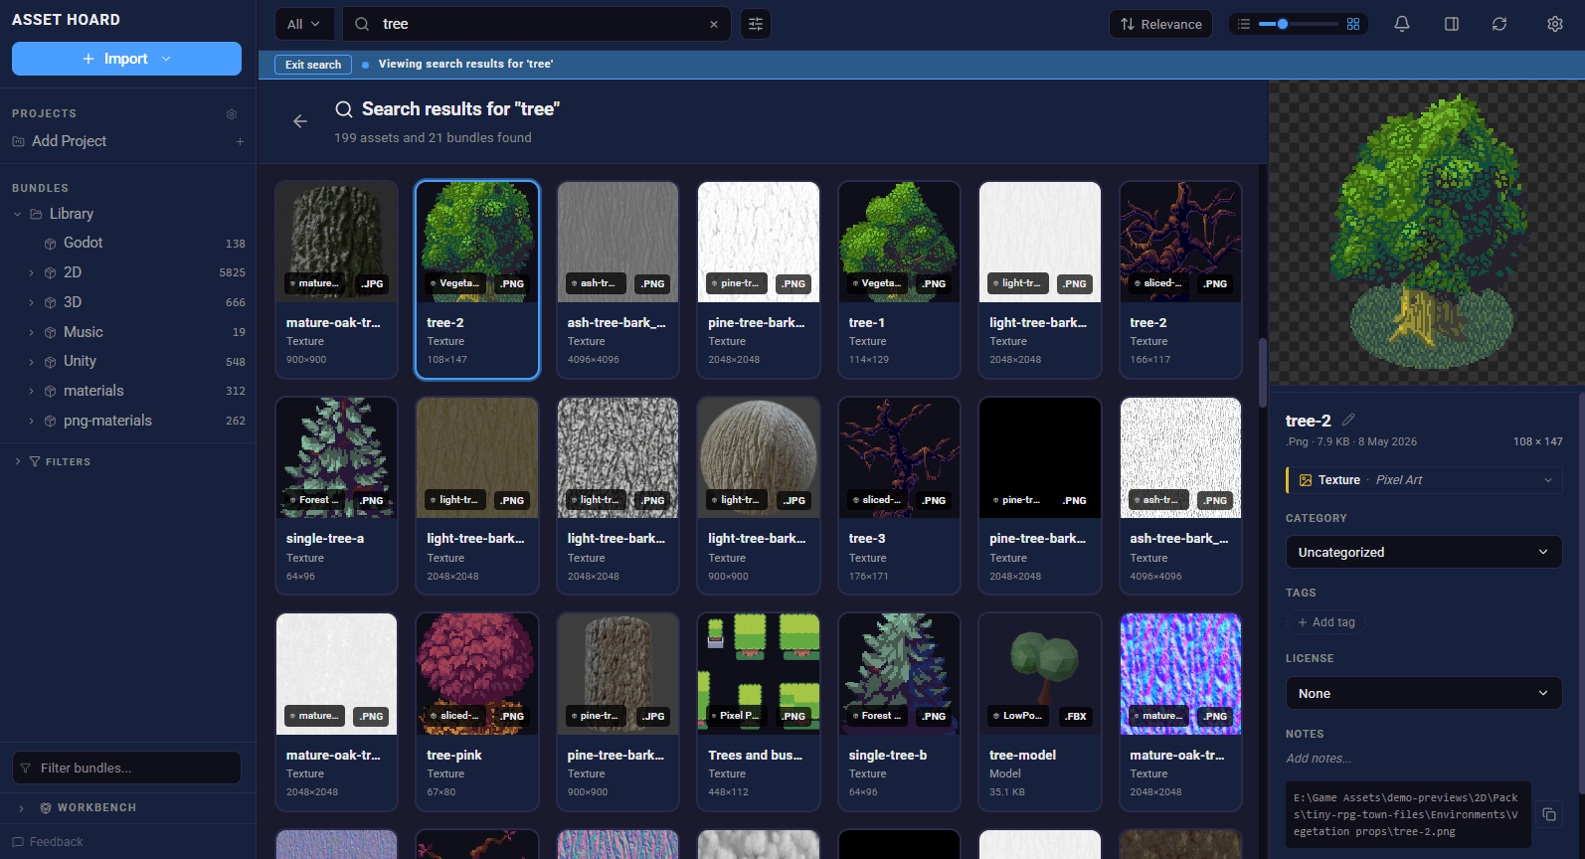
Task: Click plus icon beside Add Project
Action: [240, 141]
